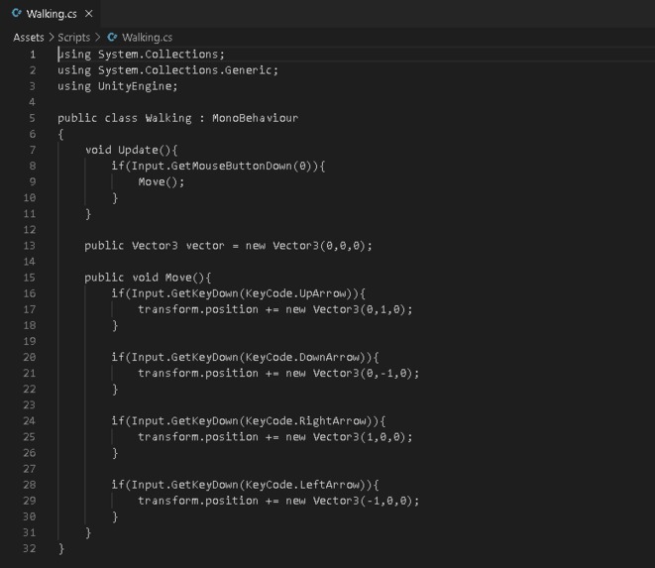Viewport: 655px width, 568px height.
Task: Click 'public void Move(){' text
Action: [x=148, y=278]
